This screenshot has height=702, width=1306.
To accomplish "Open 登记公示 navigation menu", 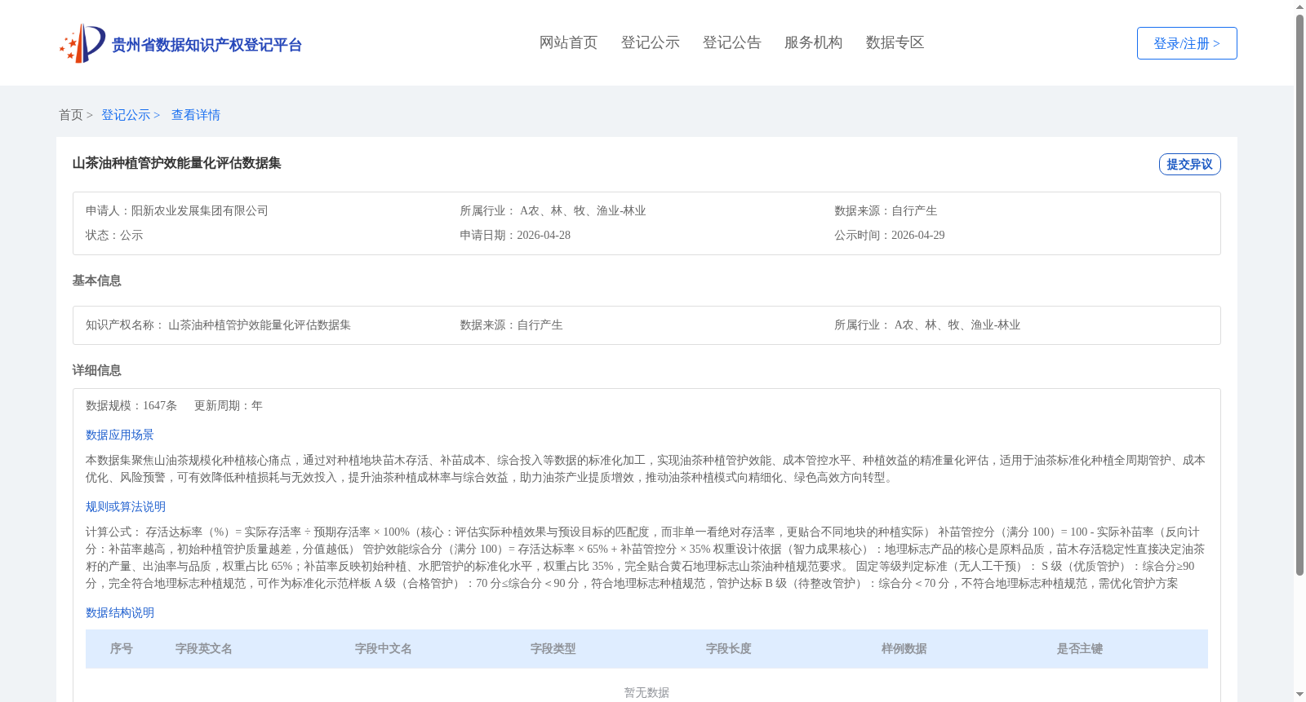I will [650, 42].
